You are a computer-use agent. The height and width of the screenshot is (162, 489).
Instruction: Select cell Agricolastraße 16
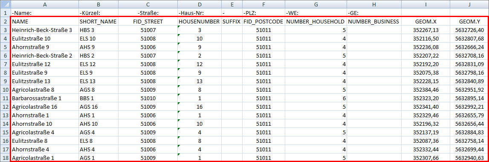coord(45,107)
